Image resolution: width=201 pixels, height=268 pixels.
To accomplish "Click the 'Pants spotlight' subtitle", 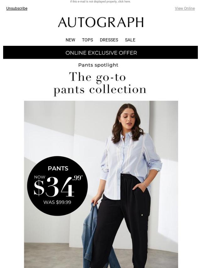I will pyautogui.click(x=98, y=65).
